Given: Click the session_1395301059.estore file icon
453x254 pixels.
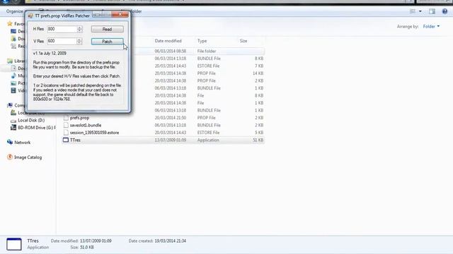Looking at the screenshot, I should click(66, 133).
